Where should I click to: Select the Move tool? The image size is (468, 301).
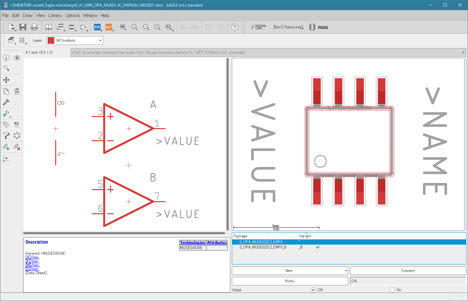[6, 80]
